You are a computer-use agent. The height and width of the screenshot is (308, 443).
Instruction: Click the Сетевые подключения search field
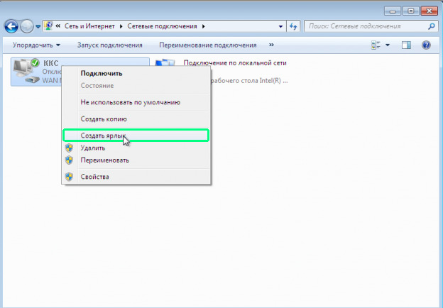(363, 26)
